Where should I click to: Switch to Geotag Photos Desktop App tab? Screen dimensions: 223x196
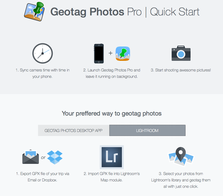pyautogui.click(x=73, y=131)
